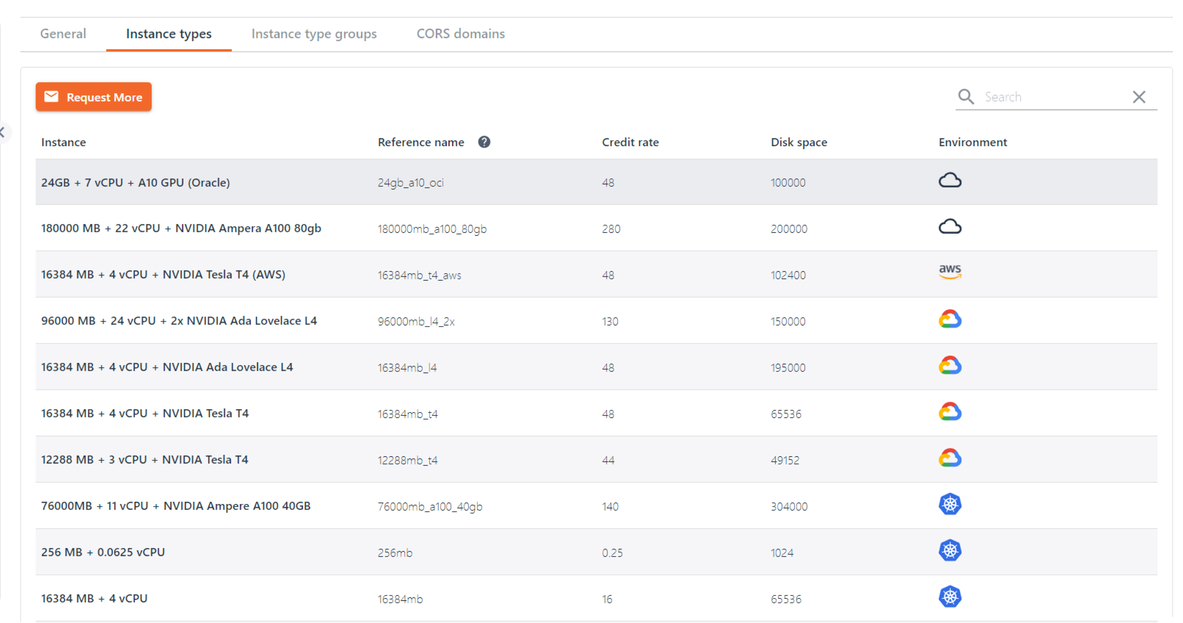Viewport: 1183px width, 623px height.
Task: Click reference name '96000mb_l4_2x'
Action: coord(416,322)
